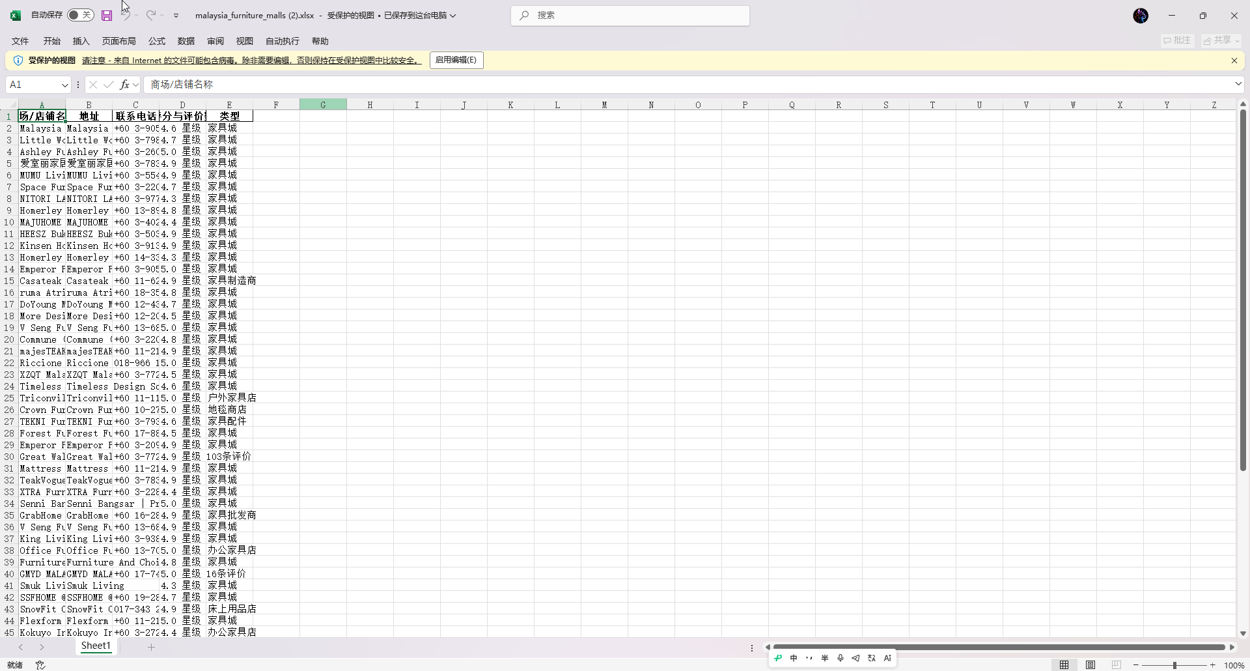Click the next sheet navigation arrow
The height and width of the screenshot is (671, 1250).
point(42,647)
